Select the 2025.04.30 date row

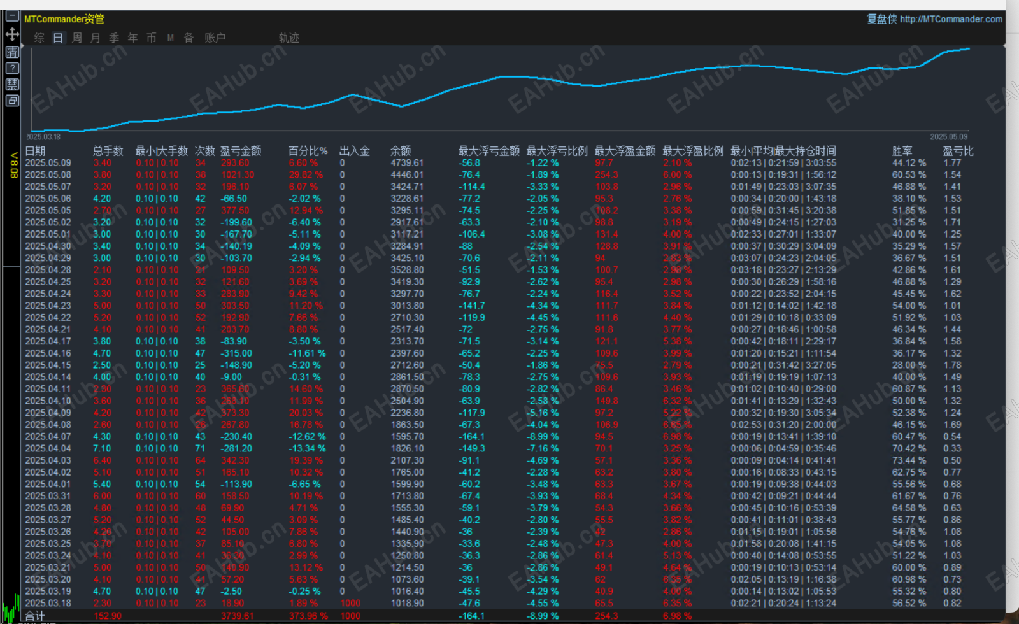tap(48, 246)
